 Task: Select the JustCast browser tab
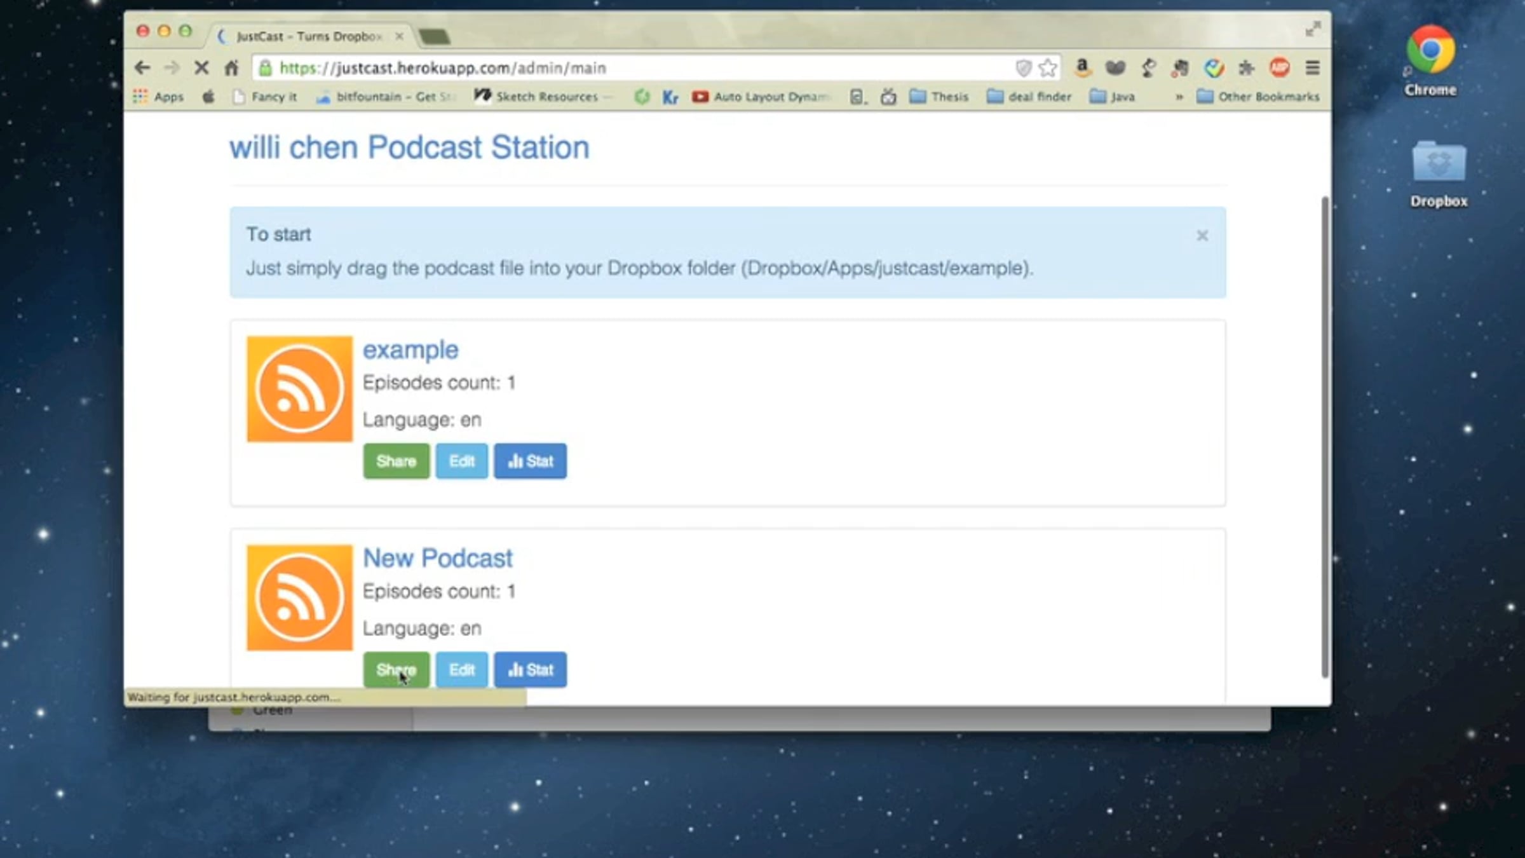coord(310,36)
